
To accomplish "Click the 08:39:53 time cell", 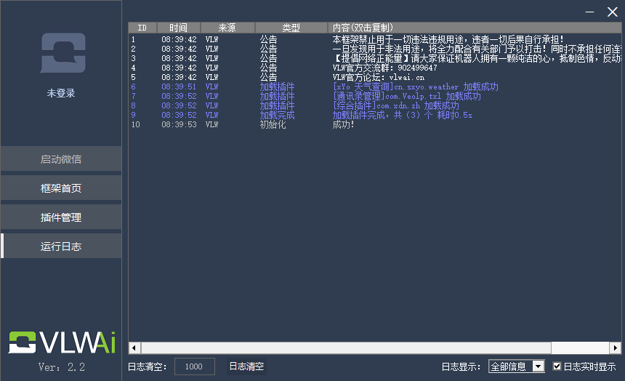I will 179,124.
